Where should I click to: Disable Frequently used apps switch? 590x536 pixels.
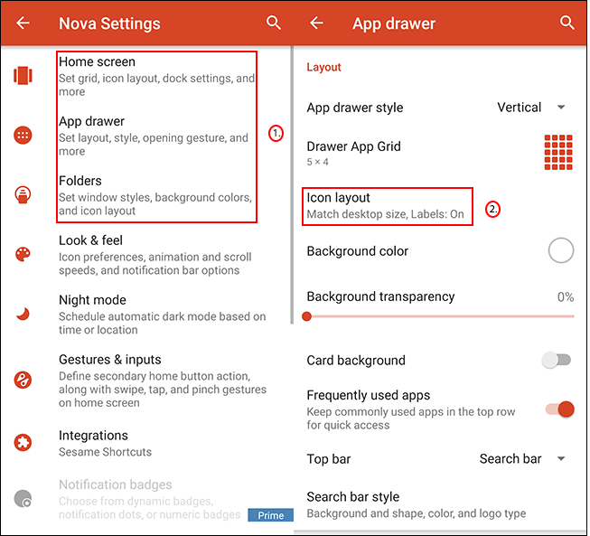(560, 409)
